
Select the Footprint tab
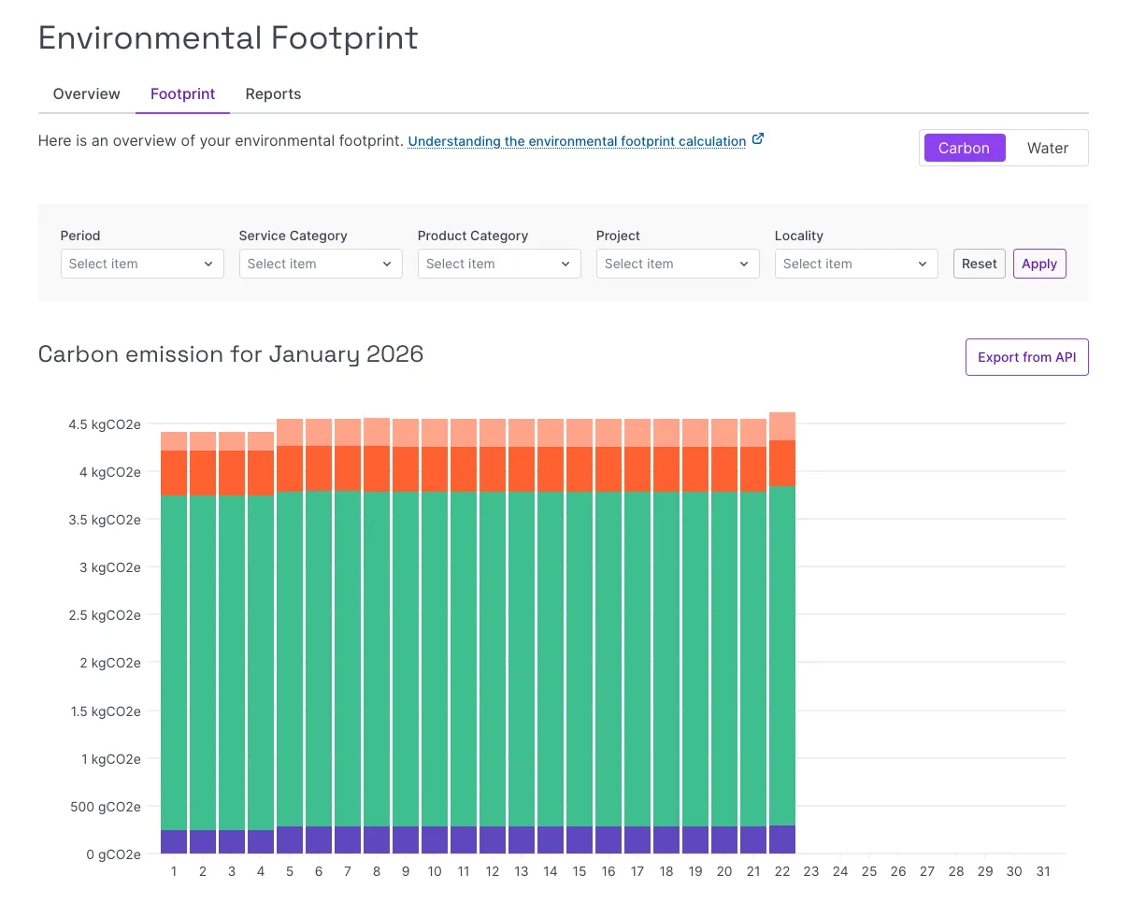click(x=182, y=93)
